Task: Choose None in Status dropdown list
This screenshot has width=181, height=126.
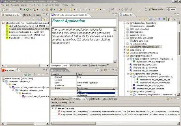Action: [96, 91]
